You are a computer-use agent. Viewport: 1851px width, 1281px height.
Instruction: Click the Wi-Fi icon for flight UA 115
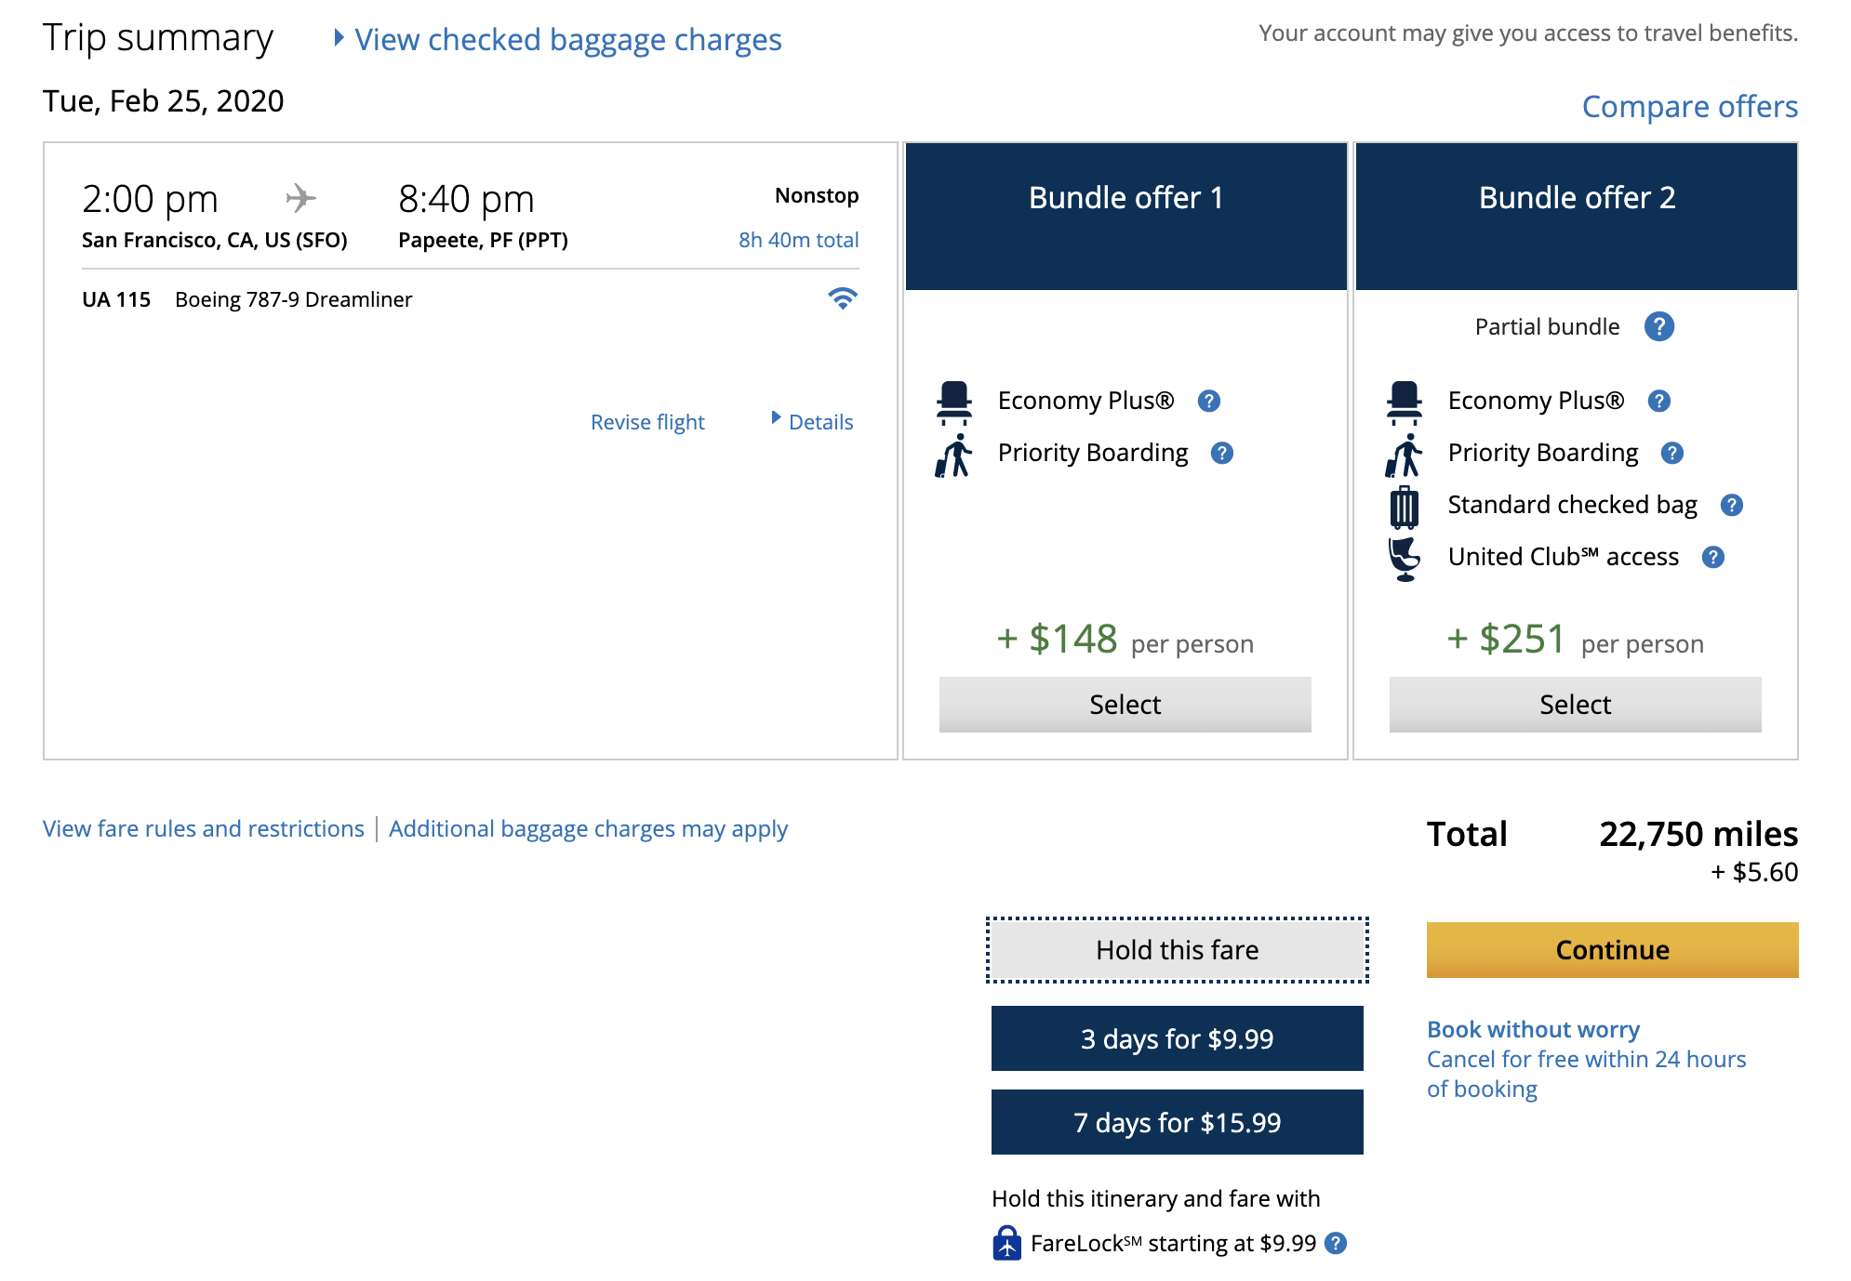[x=843, y=298]
